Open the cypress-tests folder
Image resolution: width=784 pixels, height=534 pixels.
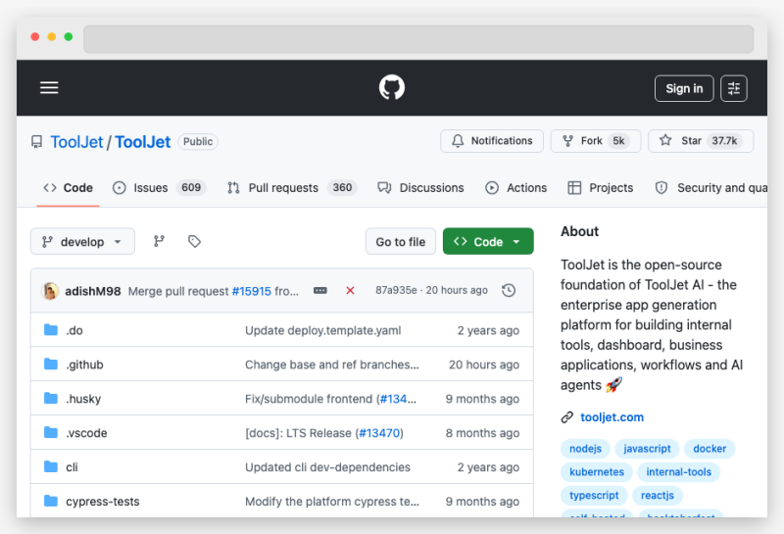102,502
